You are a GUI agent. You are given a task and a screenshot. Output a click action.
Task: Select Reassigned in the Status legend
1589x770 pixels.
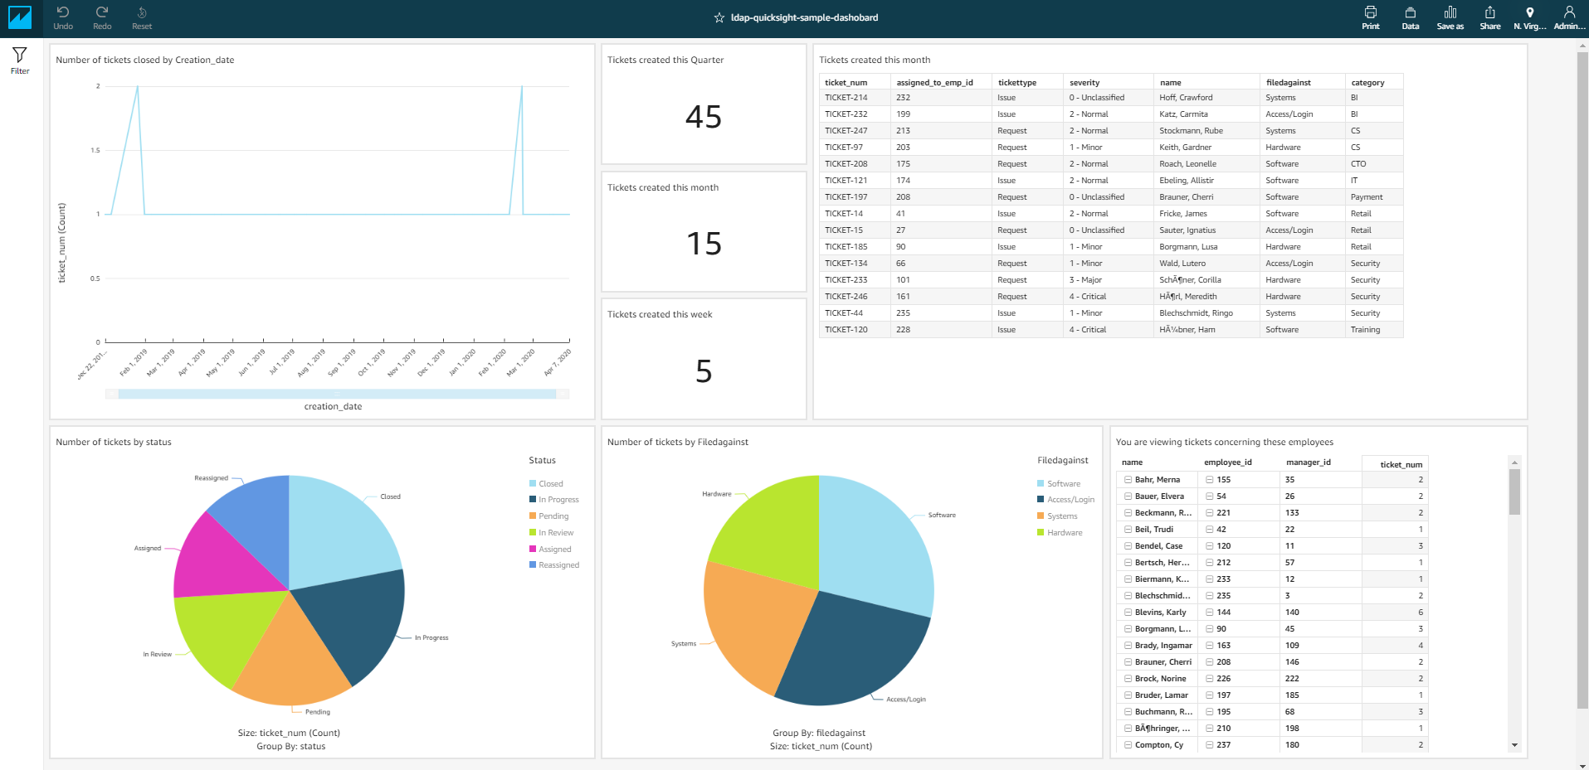(x=554, y=565)
